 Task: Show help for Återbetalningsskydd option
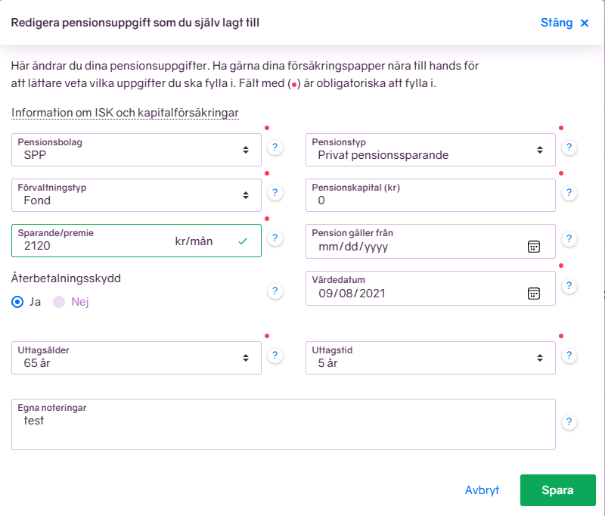coord(275,291)
